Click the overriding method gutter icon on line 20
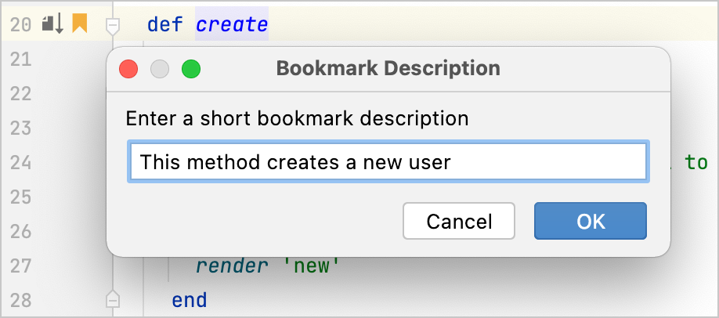The width and height of the screenshot is (719, 318). (x=52, y=23)
